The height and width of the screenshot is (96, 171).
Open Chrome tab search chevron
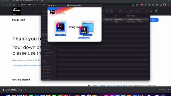point(169,1)
